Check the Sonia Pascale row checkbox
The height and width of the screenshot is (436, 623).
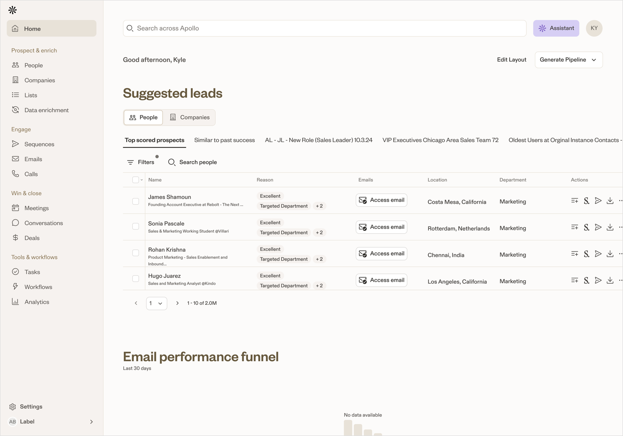click(x=136, y=226)
